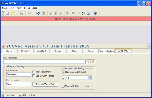Open the UTF-8 charset dropdown

click(x=90, y=78)
